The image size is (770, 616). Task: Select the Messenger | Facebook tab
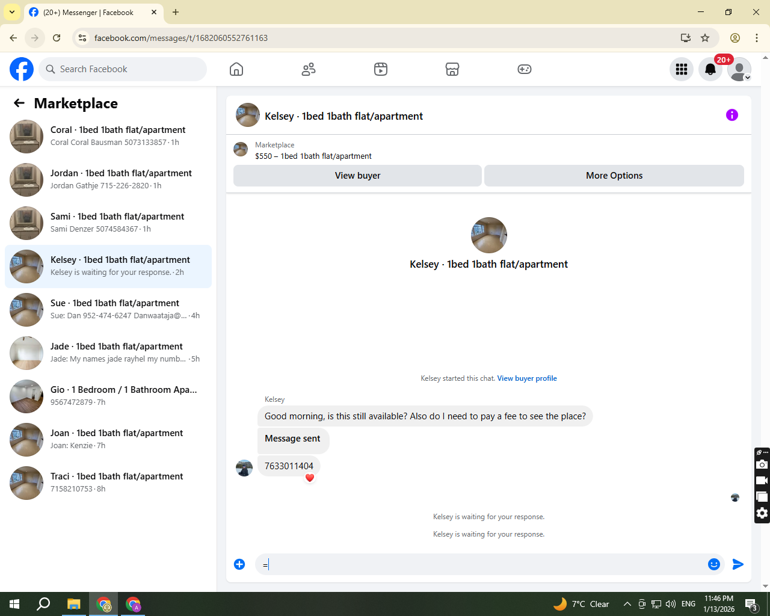(x=93, y=12)
